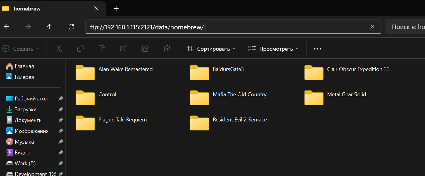Open Изображения in the sidebar
This screenshot has width=425, height=176.
pyautogui.click(x=28, y=131)
